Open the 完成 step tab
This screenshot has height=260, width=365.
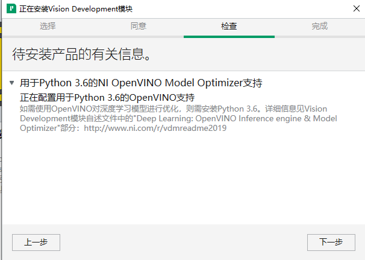[x=320, y=26]
